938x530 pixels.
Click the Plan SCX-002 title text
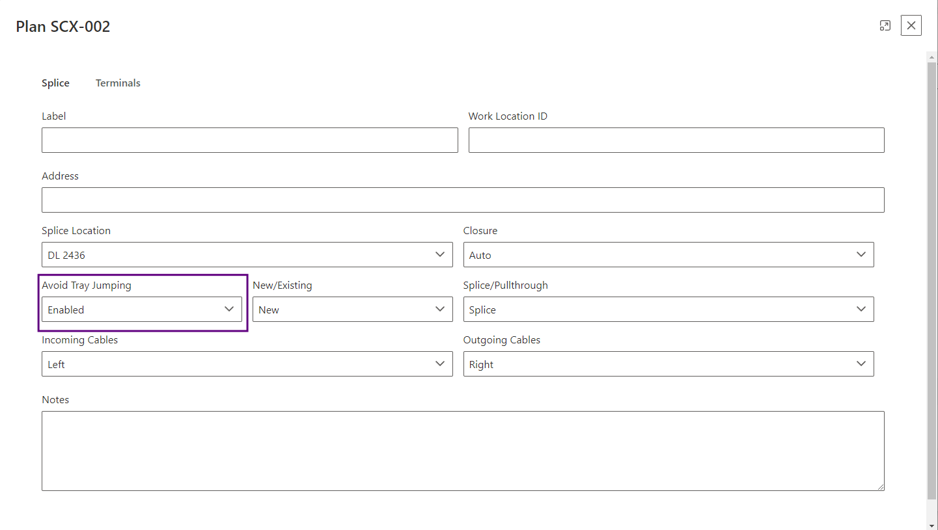coord(63,27)
